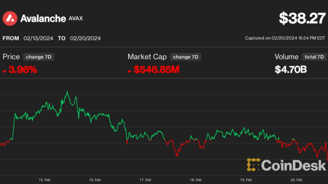Click the FROM label
328x184 pixels.
(x=11, y=38)
